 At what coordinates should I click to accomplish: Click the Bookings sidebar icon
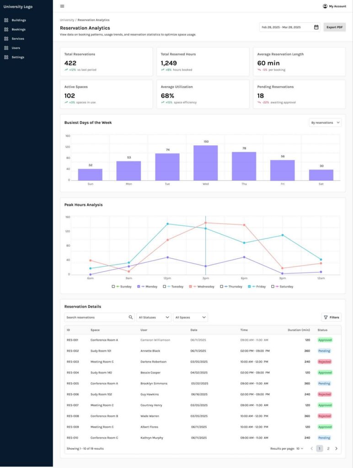pyautogui.click(x=6, y=29)
